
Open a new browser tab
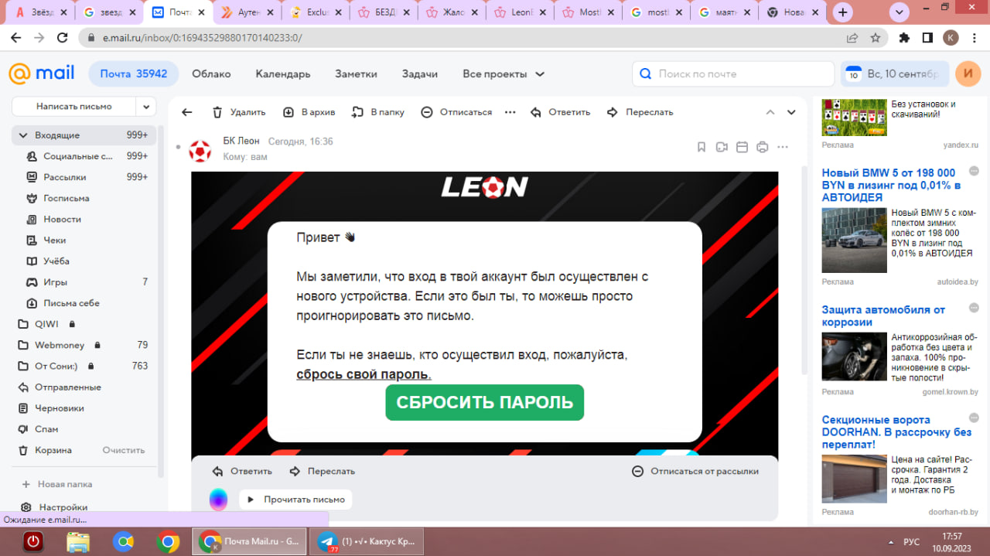click(x=842, y=12)
